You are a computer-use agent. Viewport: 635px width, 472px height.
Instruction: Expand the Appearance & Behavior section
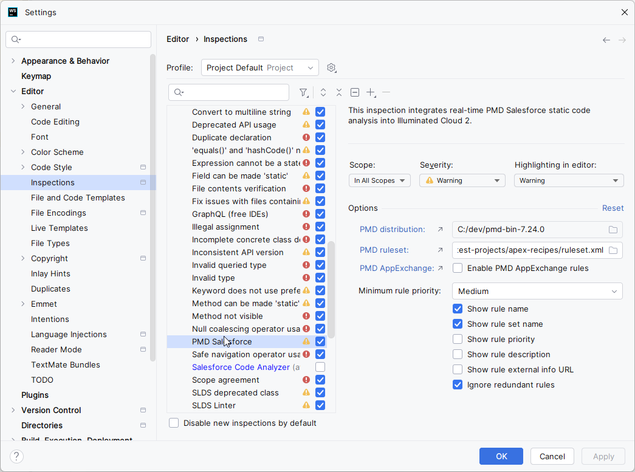(13, 61)
